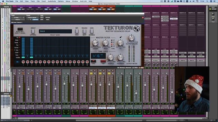The width and height of the screenshot is (218, 122).
Task: Click the red target button in plug-in header
Action: pos(143,18)
